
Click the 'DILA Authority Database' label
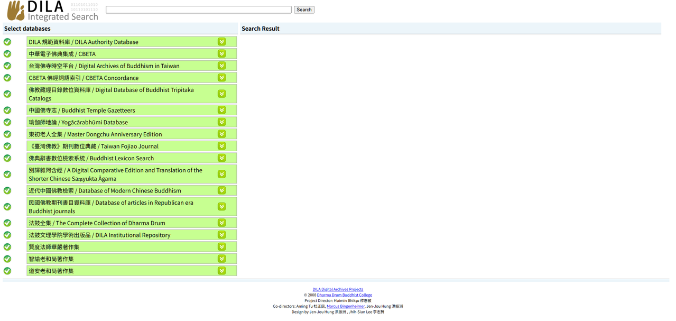[x=84, y=42]
